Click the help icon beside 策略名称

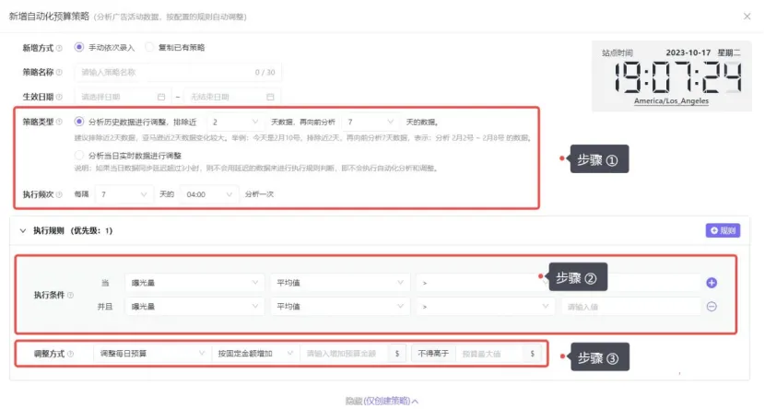click(59, 72)
